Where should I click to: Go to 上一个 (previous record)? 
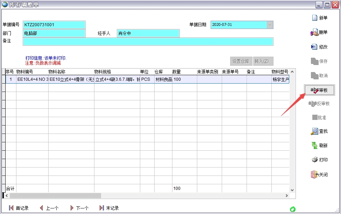click(42, 208)
